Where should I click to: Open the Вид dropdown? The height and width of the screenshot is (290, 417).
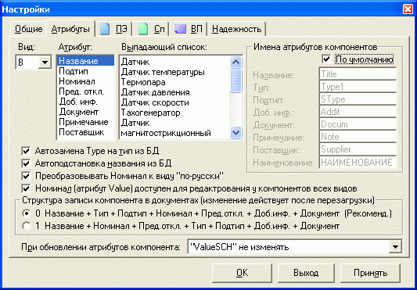pos(45,63)
